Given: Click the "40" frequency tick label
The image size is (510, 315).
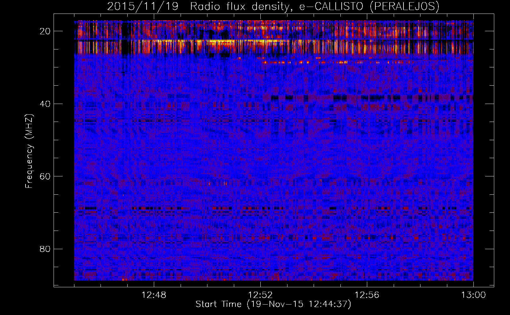Looking at the screenshot, I should pos(45,104).
